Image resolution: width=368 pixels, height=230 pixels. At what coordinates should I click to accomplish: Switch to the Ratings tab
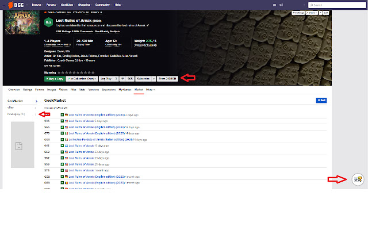click(27, 90)
